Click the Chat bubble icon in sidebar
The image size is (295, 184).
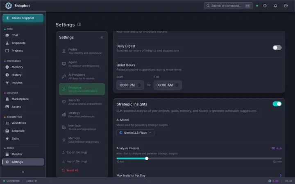[x=7, y=35]
